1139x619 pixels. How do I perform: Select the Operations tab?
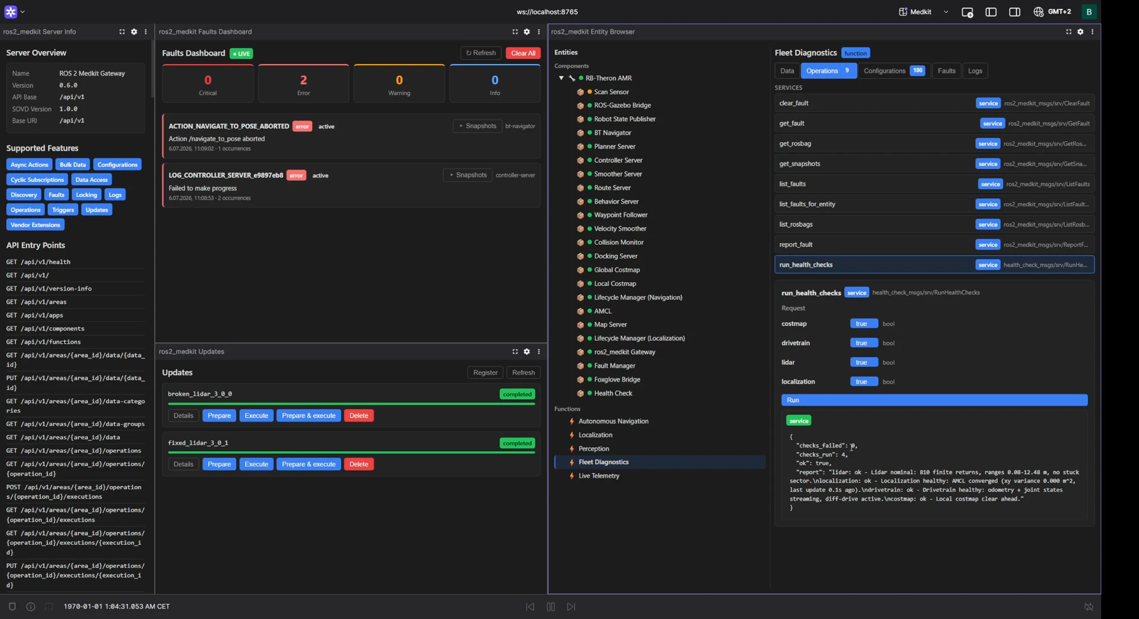tap(828, 71)
